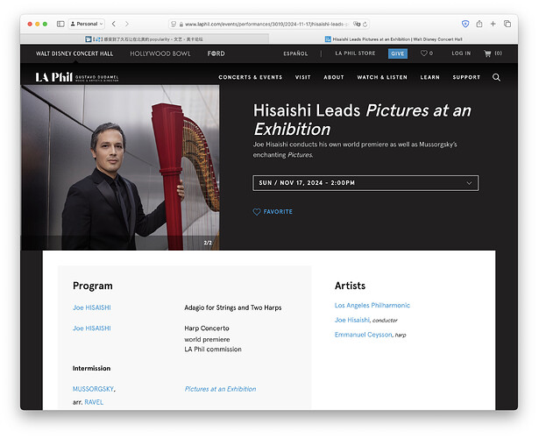The width and height of the screenshot is (539, 438).
Task: Click the blue privacy shield icon
Action: [465, 24]
